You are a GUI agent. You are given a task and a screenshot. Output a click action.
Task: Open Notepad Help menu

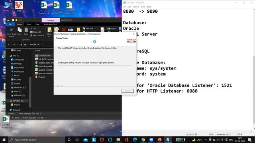click(149, 7)
